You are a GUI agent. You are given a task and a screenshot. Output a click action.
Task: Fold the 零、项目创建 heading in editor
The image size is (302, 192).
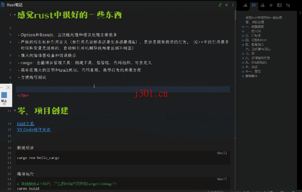coord(15,110)
